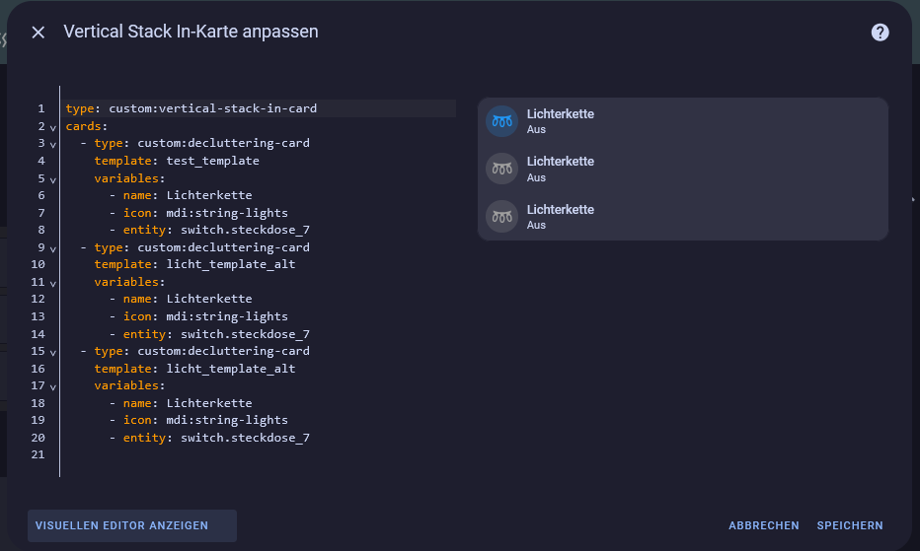Save the card with Speichern
This screenshot has height=551, width=920.
click(850, 525)
